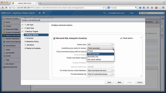Click the reload icon in address bar
Viewport: 166px width, 93px height.
[104, 8]
